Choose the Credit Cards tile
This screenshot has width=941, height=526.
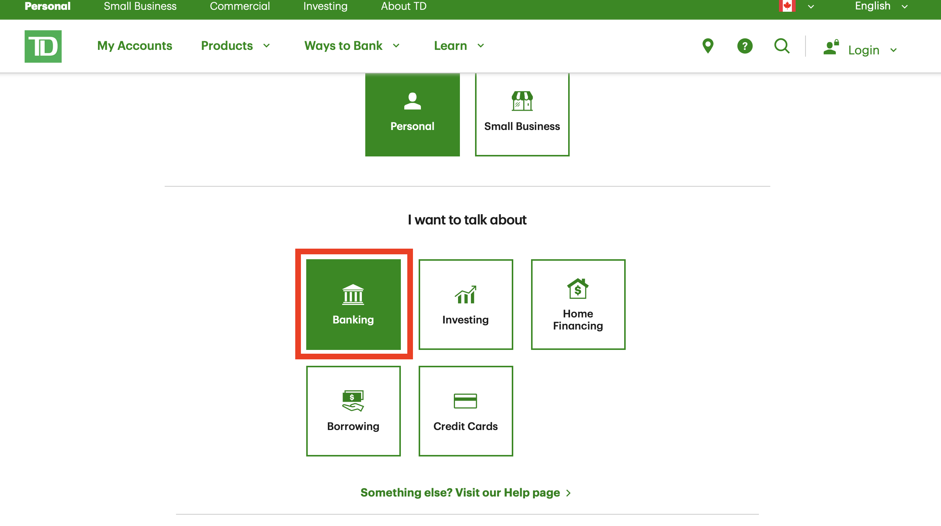(466, 411)
